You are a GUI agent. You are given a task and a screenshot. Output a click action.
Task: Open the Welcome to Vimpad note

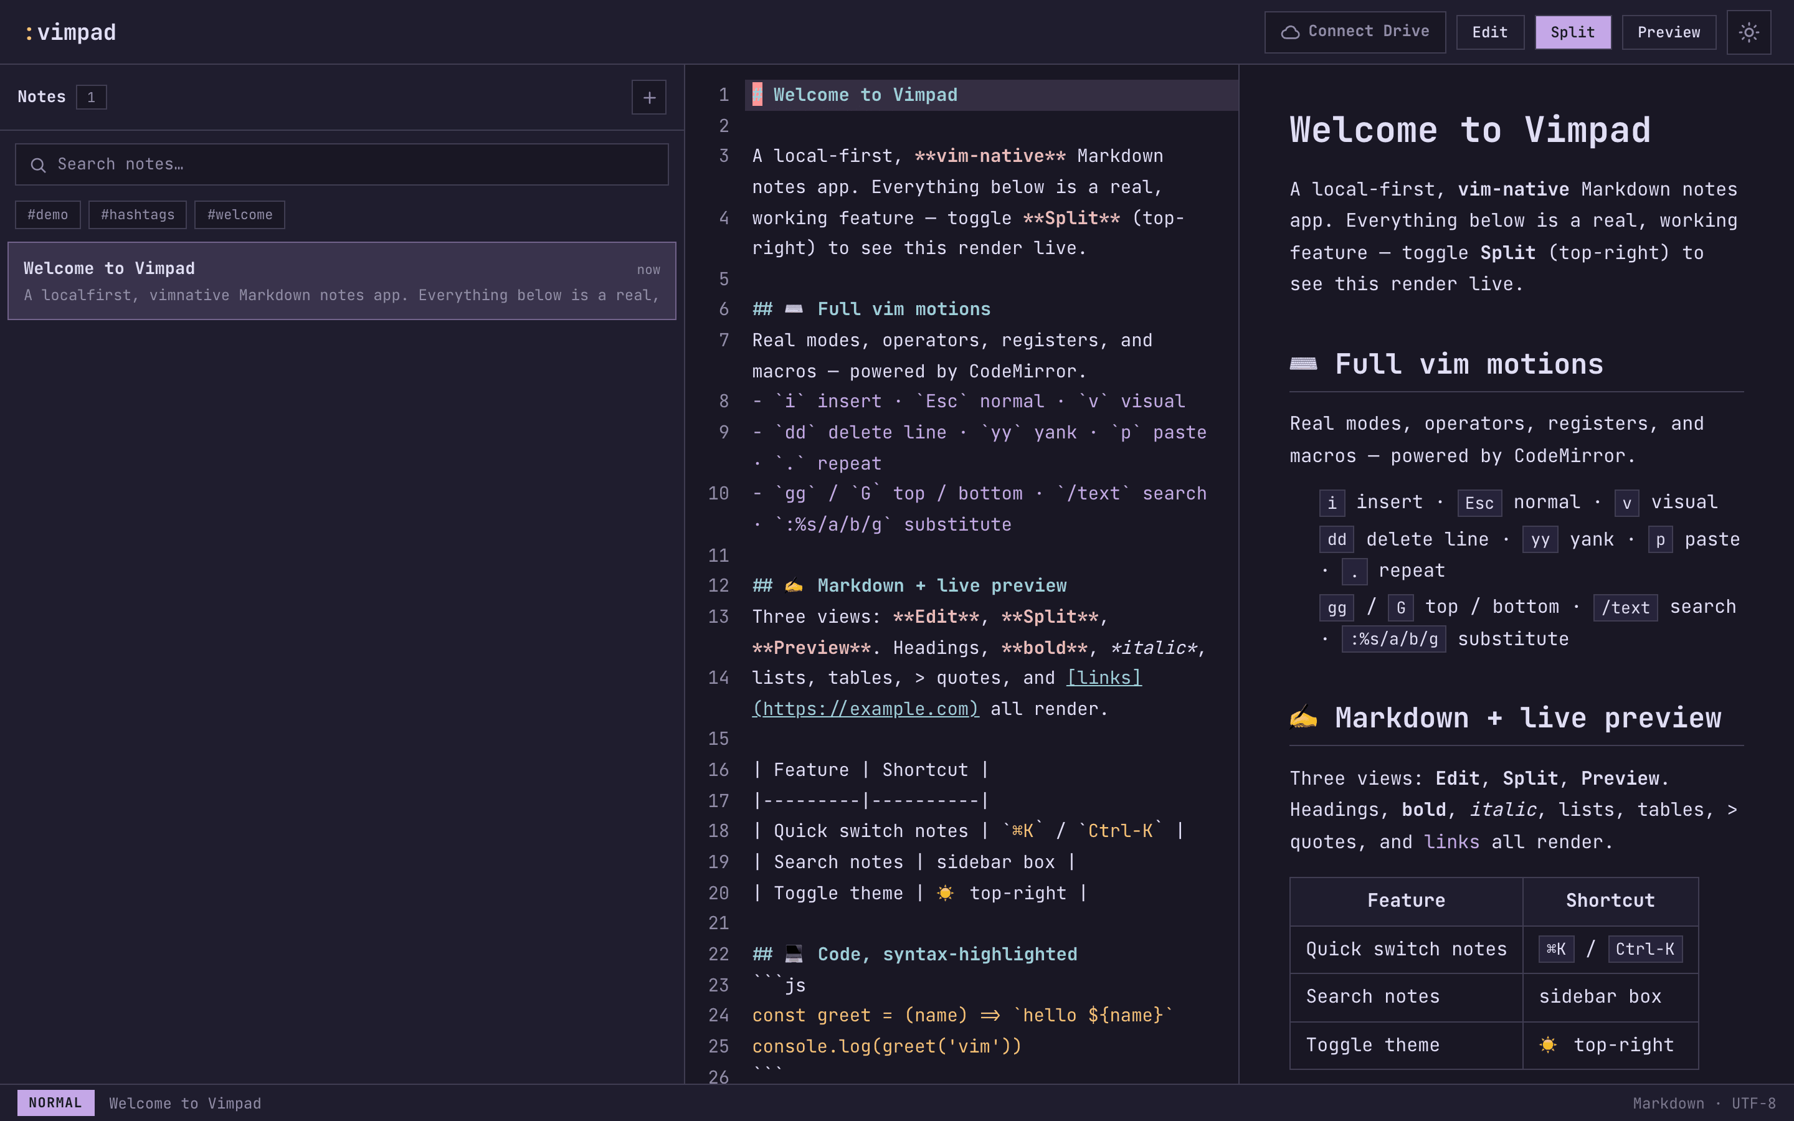tap(342, 281)
